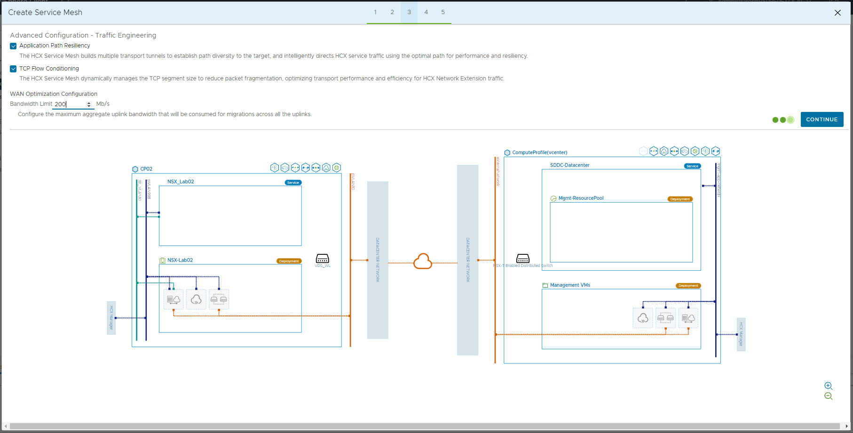
Task: Click the green globe hexagon above ComputeProfile(vcenter)
Action: (x=695, y=151)
